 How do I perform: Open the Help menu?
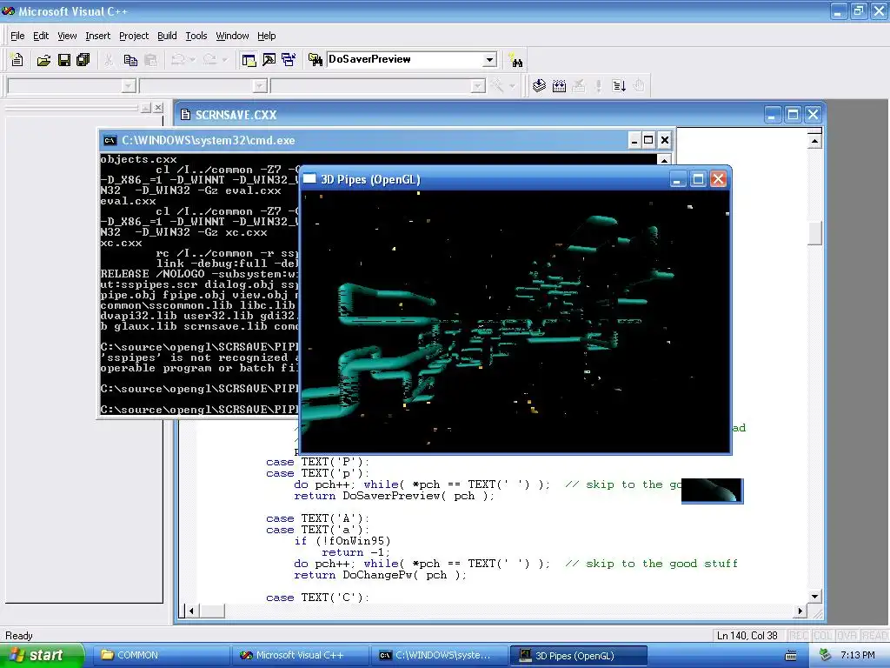266,36
